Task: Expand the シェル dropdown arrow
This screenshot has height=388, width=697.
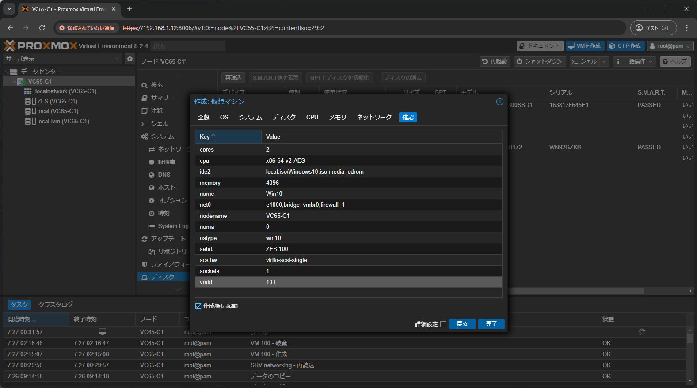Action: click(604, 61)
